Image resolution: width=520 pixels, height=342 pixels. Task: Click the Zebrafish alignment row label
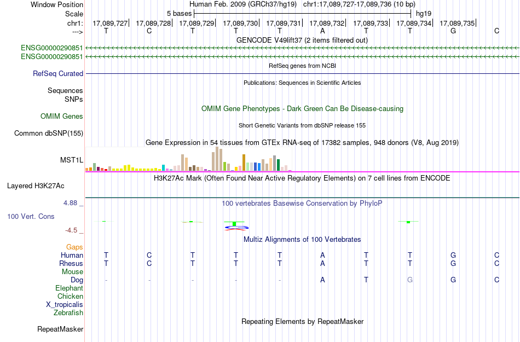coord(68,312)
